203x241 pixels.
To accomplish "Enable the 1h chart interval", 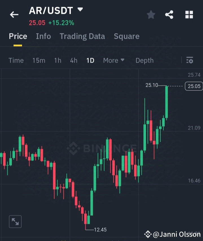I will [58, 60].
